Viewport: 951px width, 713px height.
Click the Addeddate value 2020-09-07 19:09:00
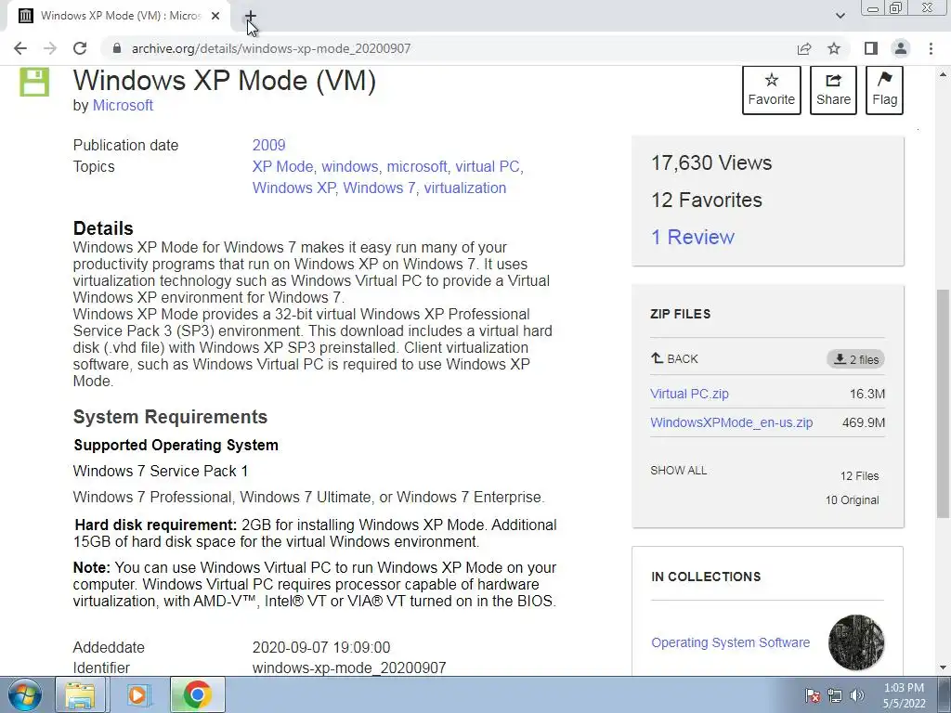[x=321, y=647]
